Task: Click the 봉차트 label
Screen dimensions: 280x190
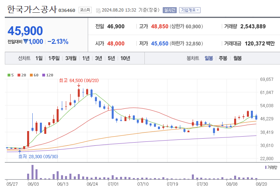Action: click(193, 58)
